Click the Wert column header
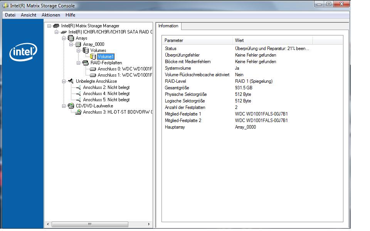370x231 pixels. tap(272, 40)
